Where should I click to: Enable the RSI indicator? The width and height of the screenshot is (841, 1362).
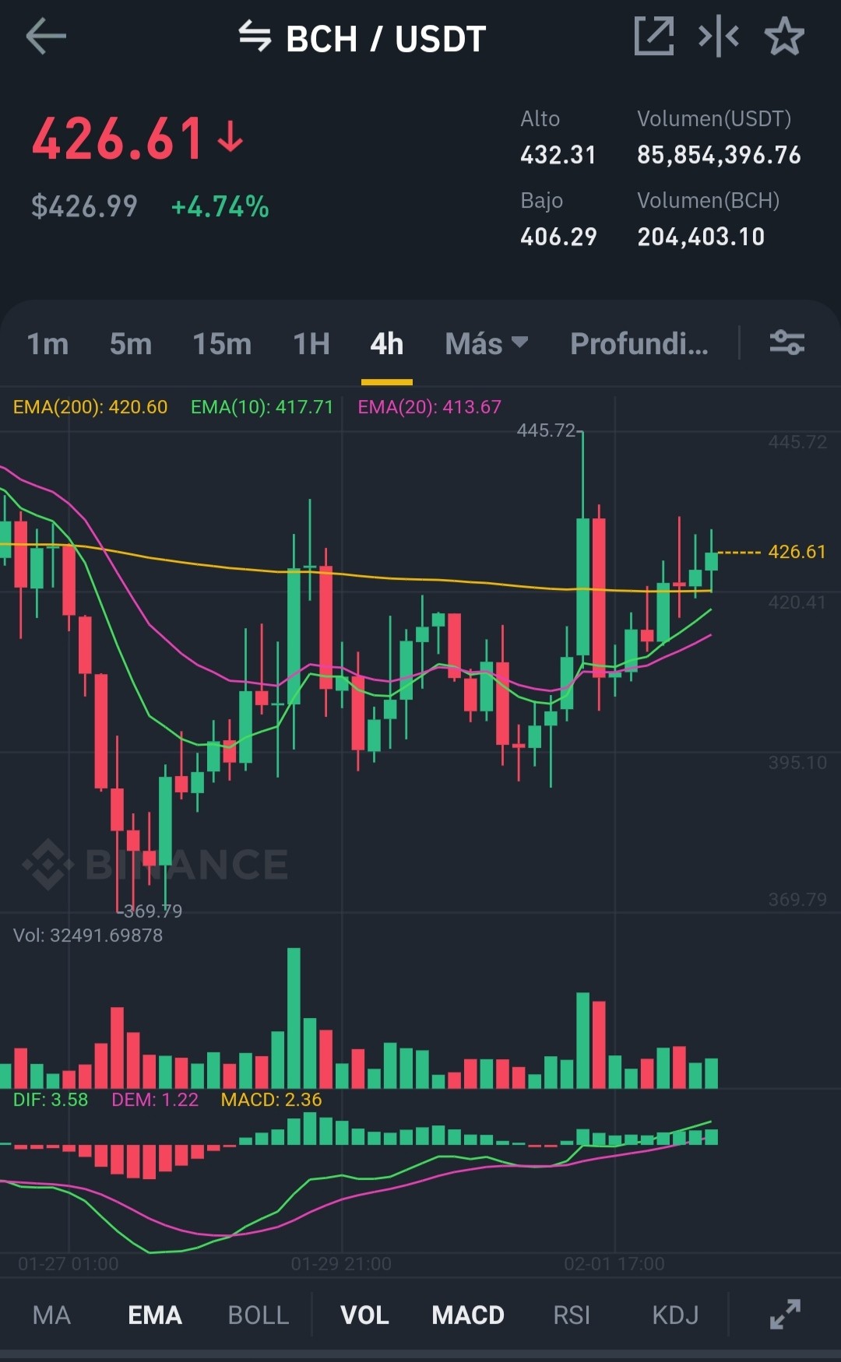pos(572,1315)
